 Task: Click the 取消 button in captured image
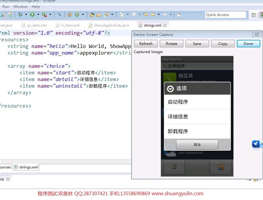pos(197,144)
